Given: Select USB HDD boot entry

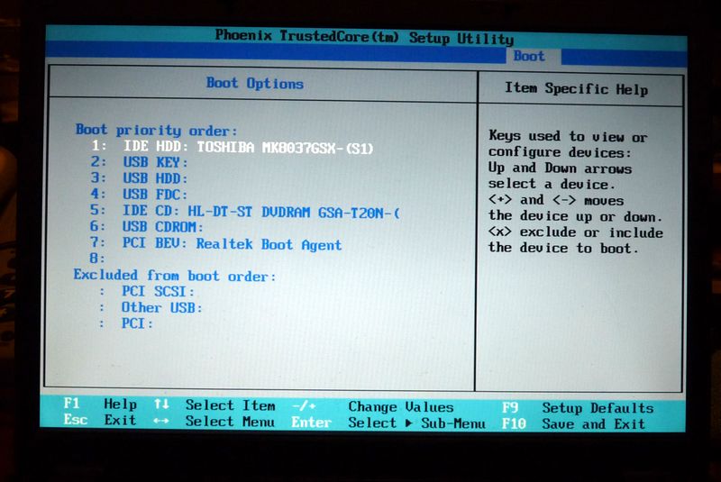Looking at the screenshot, I should tap(140, 178).
